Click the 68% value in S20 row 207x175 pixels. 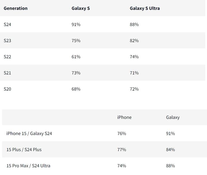(76, 89)
